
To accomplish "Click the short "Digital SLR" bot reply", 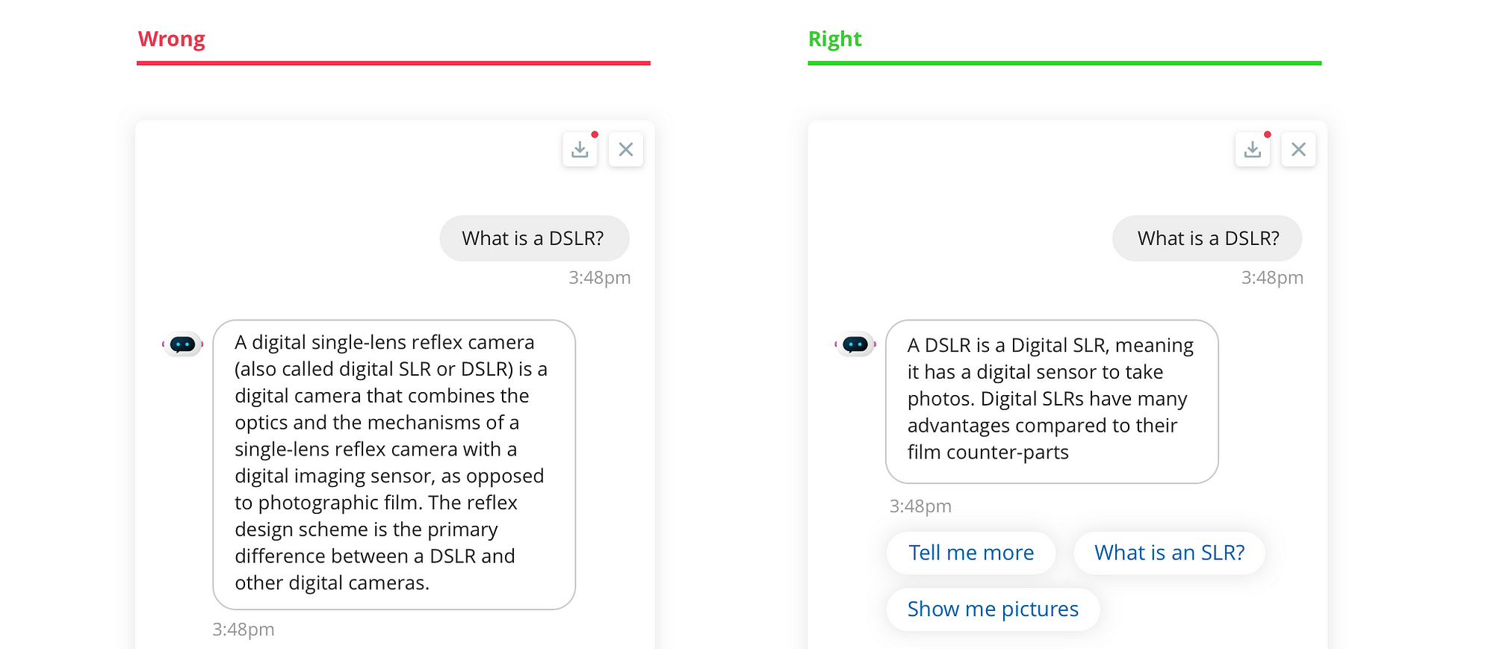I will pyautogui.click(x=1051, y=400).
